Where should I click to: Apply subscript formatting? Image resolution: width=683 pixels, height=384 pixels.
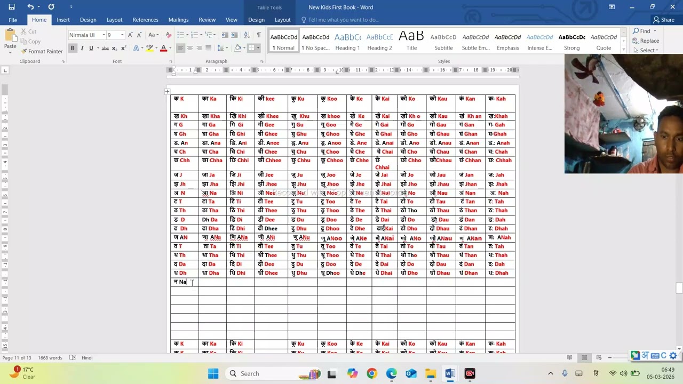[114, 48]
